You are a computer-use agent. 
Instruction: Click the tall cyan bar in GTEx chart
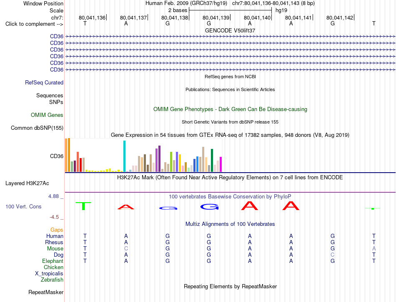pyautogui.click(x=124, y=156)
